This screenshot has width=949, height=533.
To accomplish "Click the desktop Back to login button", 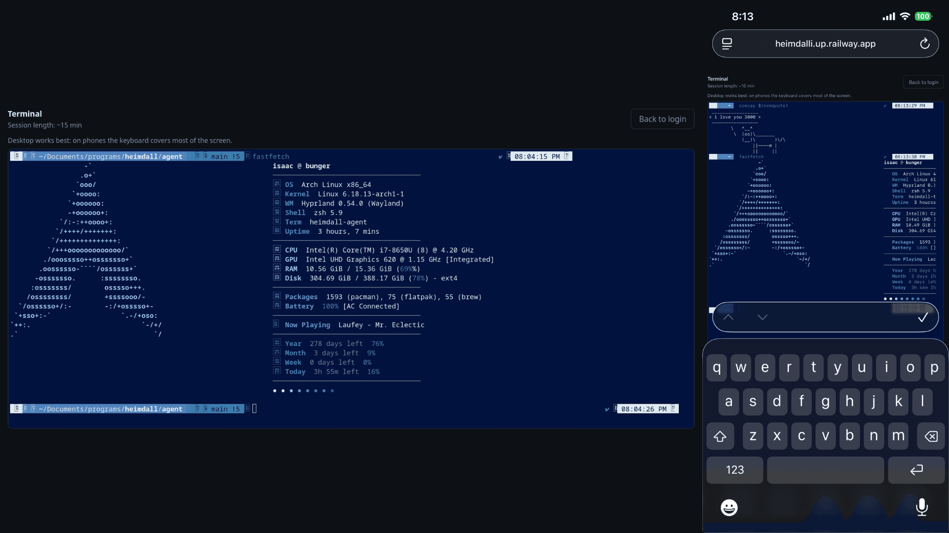I will pyautogui.click(x=662, y=119).
